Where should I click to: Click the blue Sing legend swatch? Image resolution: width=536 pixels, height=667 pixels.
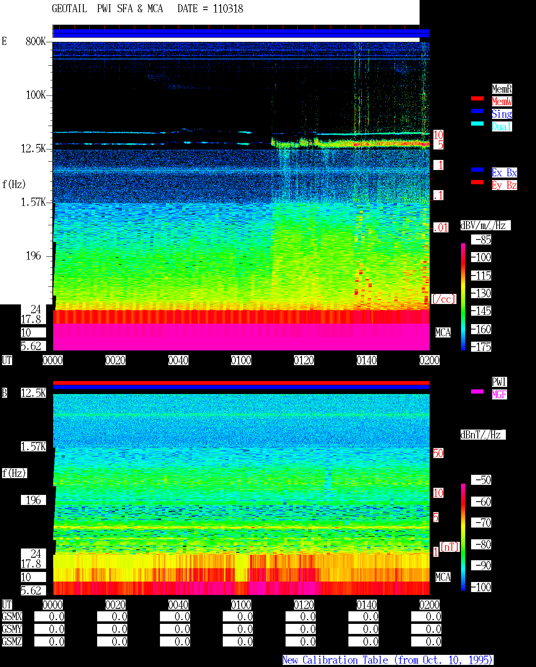click(477, 111)
